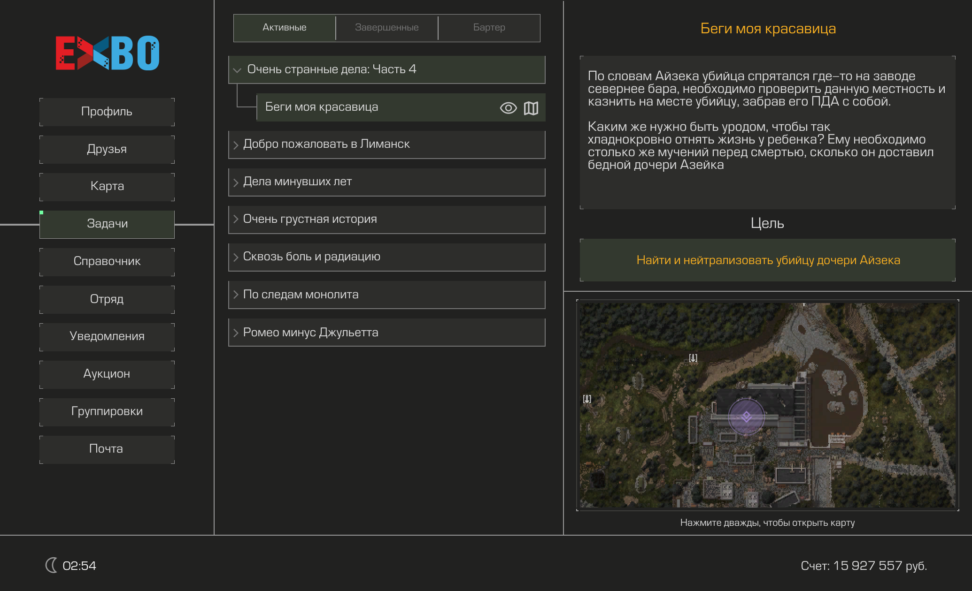This screenshot has width=972, height=591.
Task: Click map icon on Беги моя красавица task
Action: (531, 108)
